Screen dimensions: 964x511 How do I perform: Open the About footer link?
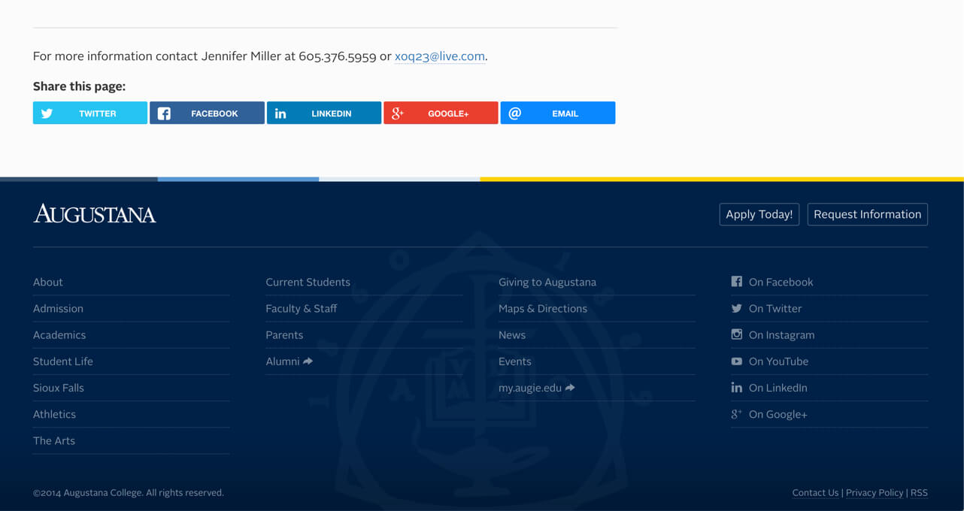tap(48, 282)
